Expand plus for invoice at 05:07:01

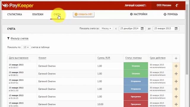pos(176,81)
